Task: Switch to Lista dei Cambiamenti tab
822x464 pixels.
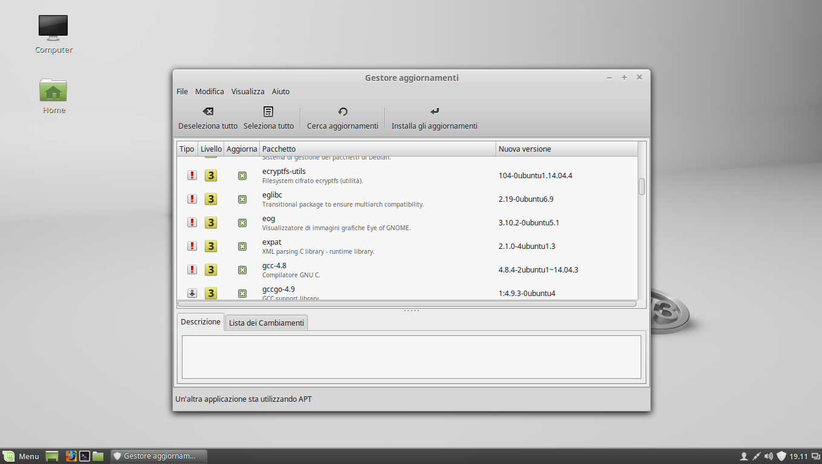Action: click(x=267, y=323)
